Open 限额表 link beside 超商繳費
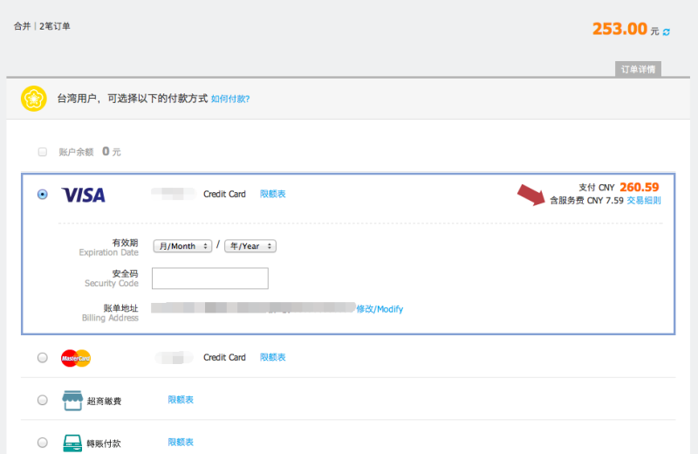This screenshot has height=454, width=698. tap(181, 400)
